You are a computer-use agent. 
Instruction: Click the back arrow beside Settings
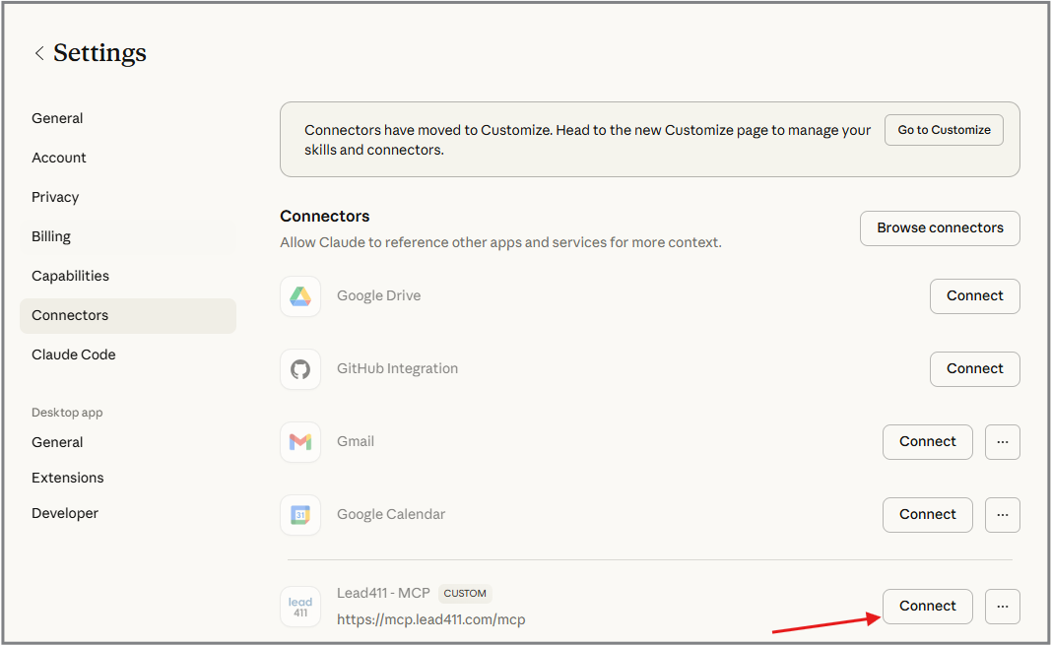(x=39, y=53)
